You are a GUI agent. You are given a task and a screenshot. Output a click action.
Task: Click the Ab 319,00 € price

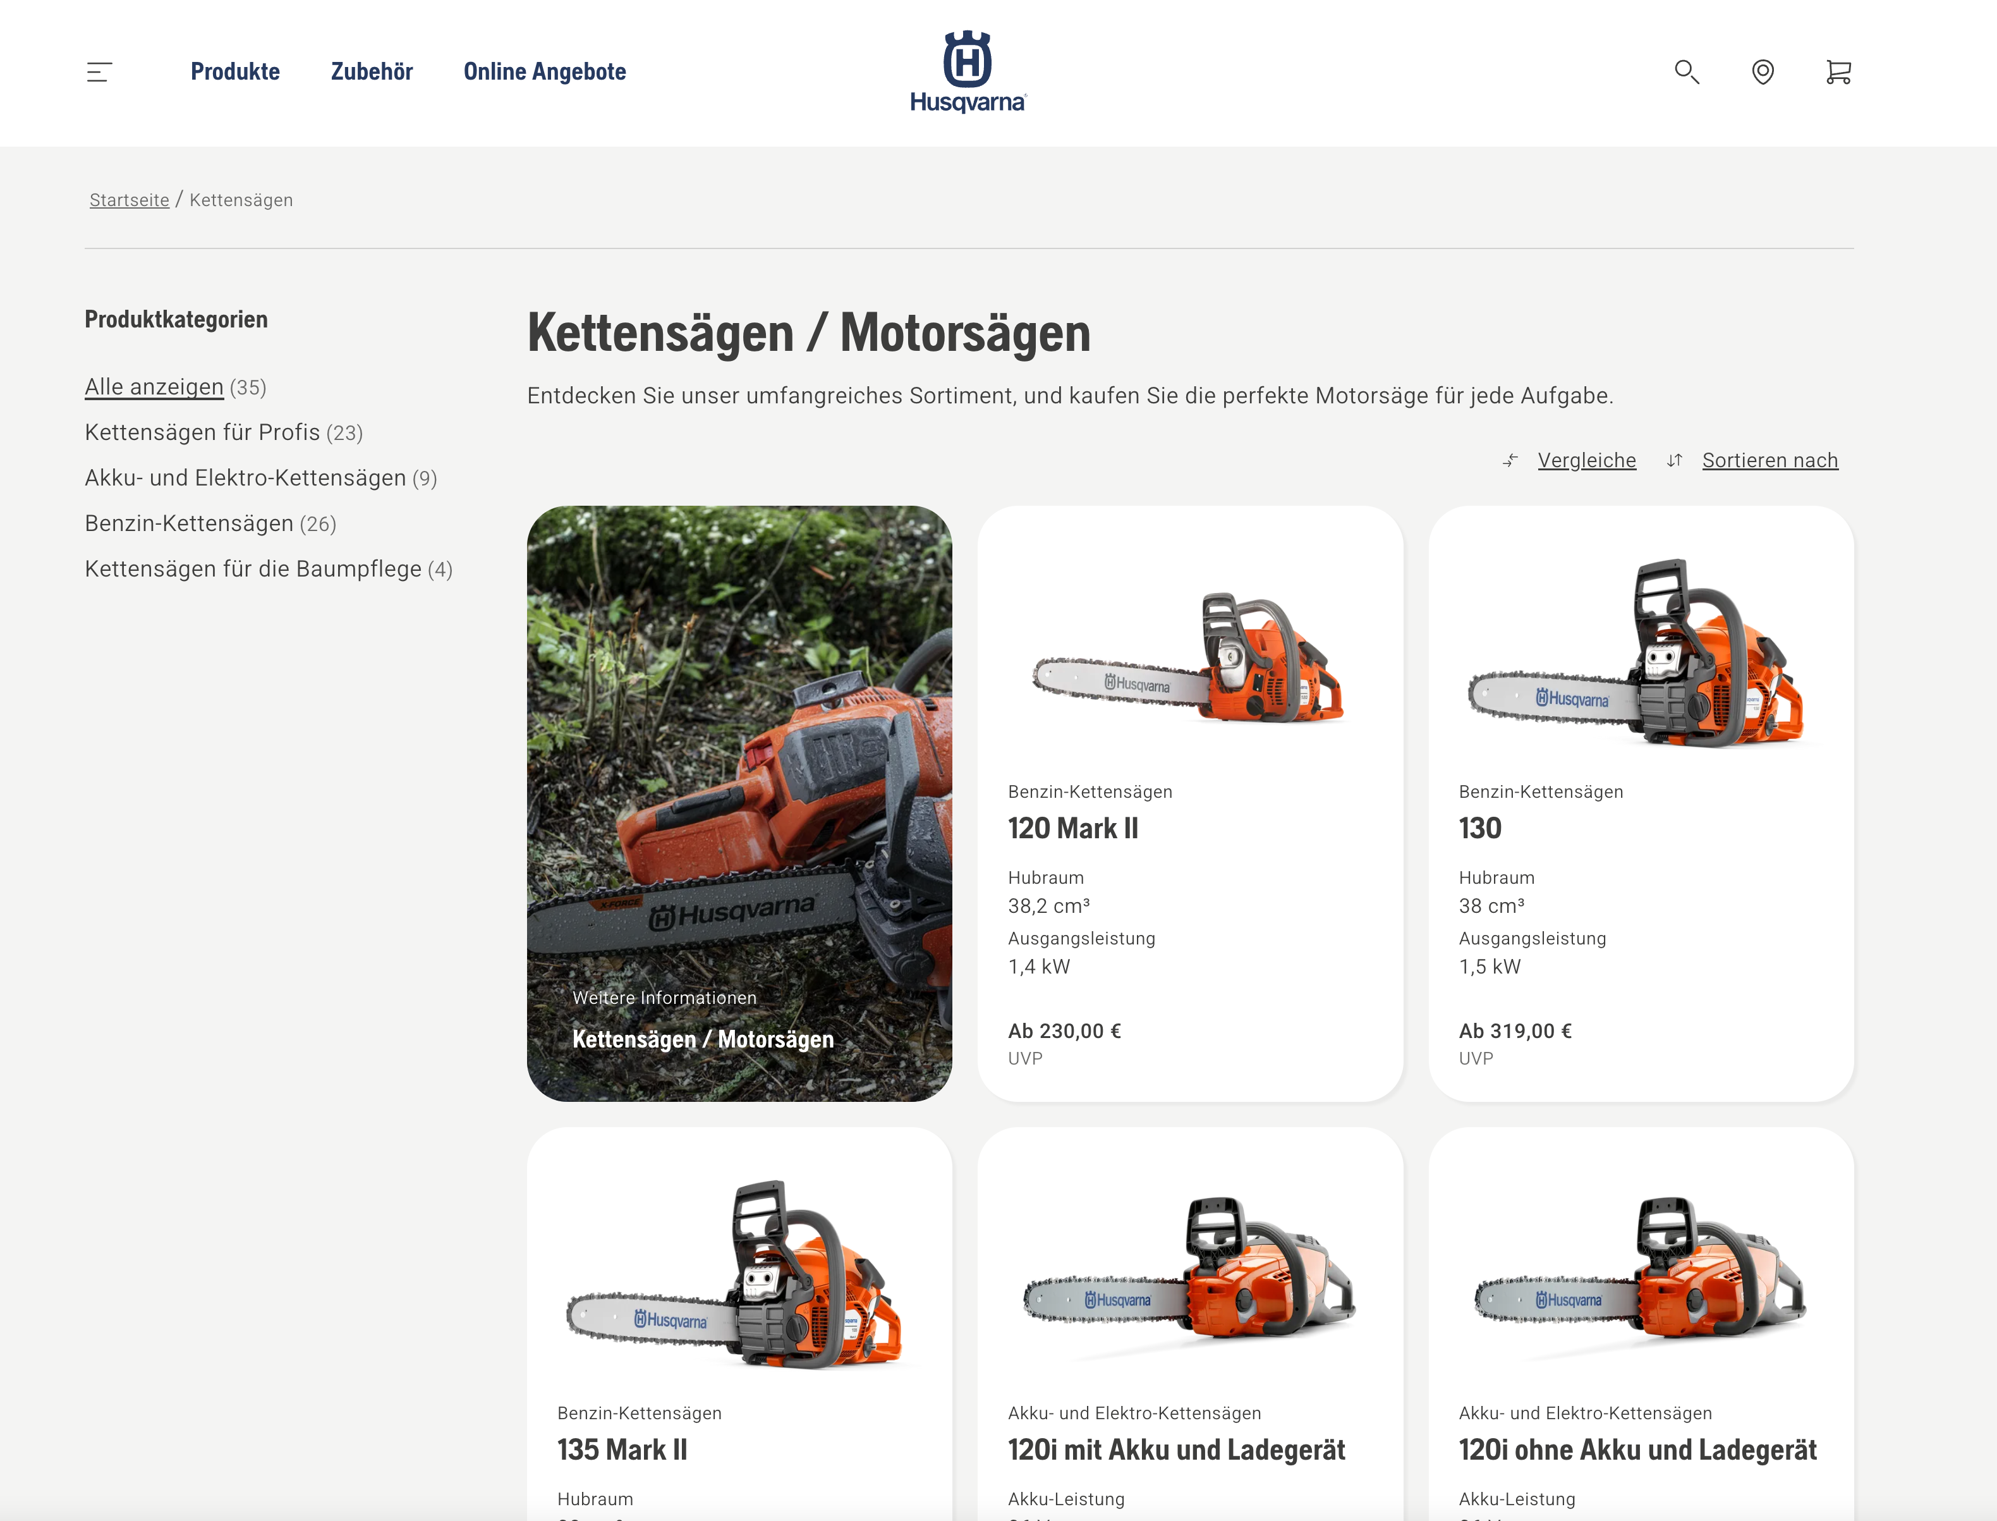tap(1515, 1031)
